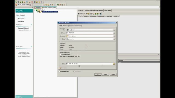Click the icon left of Объект - группы замен dropdown

click(16, 5)
